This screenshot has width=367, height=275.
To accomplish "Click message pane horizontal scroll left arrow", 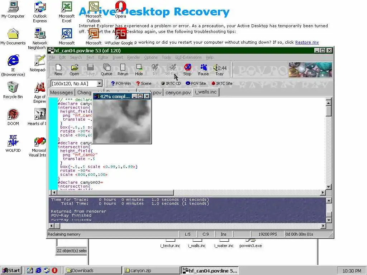I will point(52,226).
